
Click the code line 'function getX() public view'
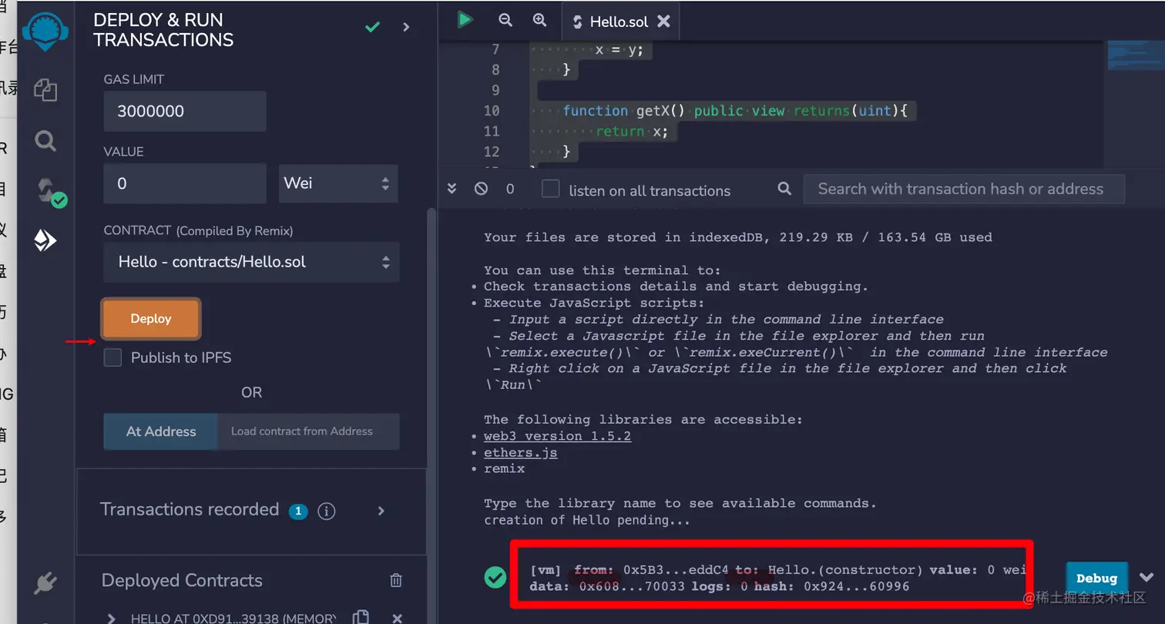coord(735,111)
